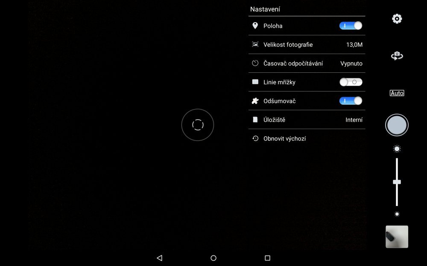The width and height of the screenshot is (427, 266).
Task: Enable the Linie mřížky toggle
Action: coord(351,82)
